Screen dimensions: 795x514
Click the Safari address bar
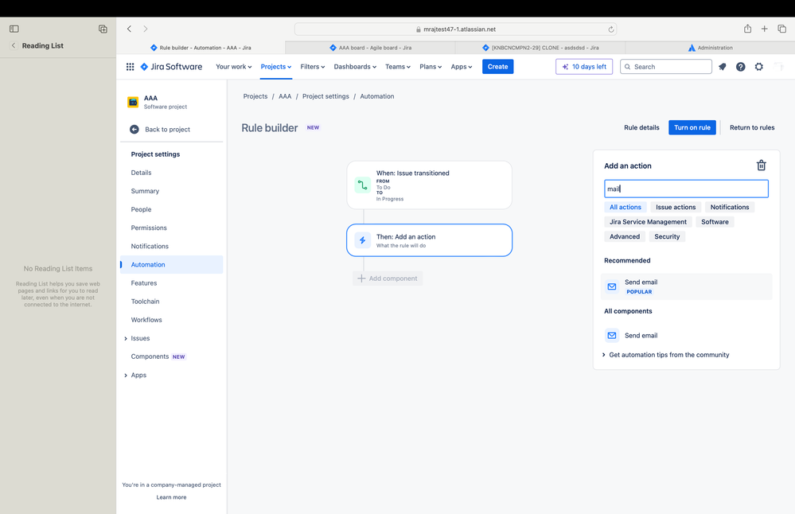coord(455,29)
